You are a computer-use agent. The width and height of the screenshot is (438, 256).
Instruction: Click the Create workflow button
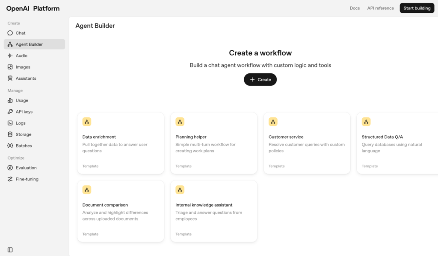click(260, 79)
